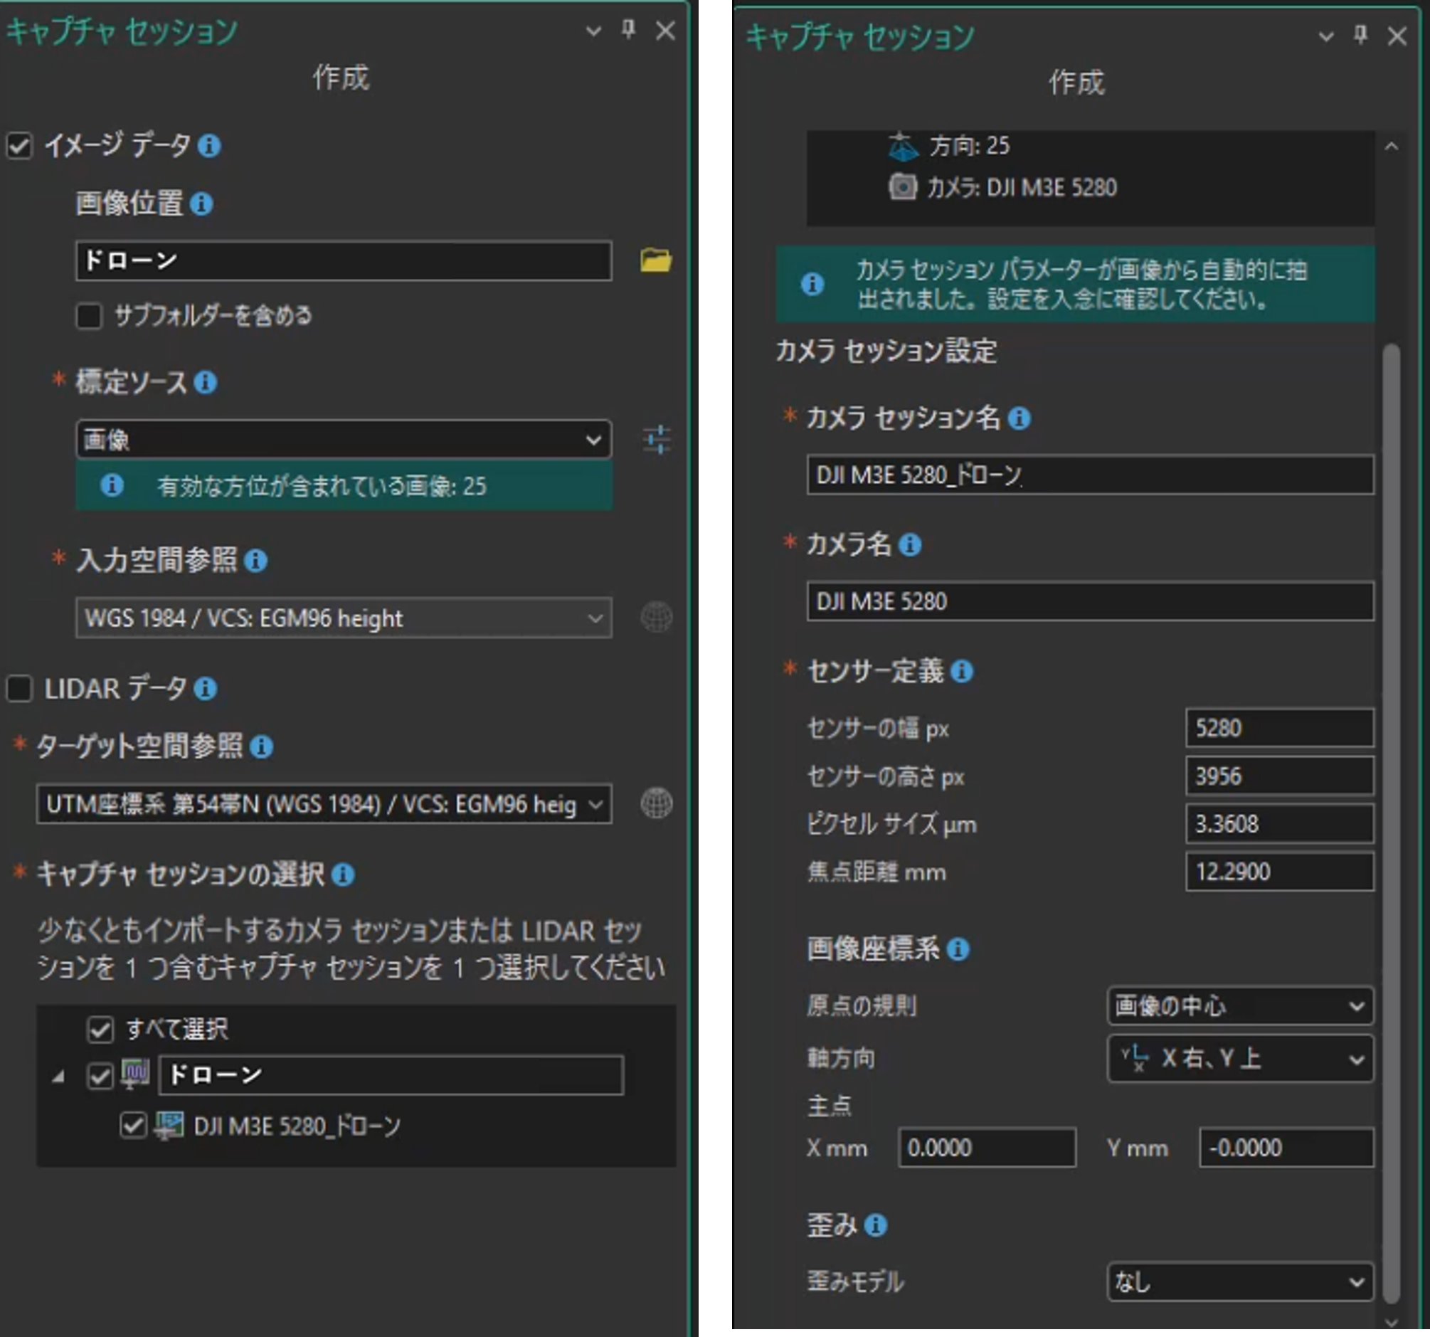Click the info icon beside カメラ セッション名
The image size is (1430, 1337).
coord(1019,418)
